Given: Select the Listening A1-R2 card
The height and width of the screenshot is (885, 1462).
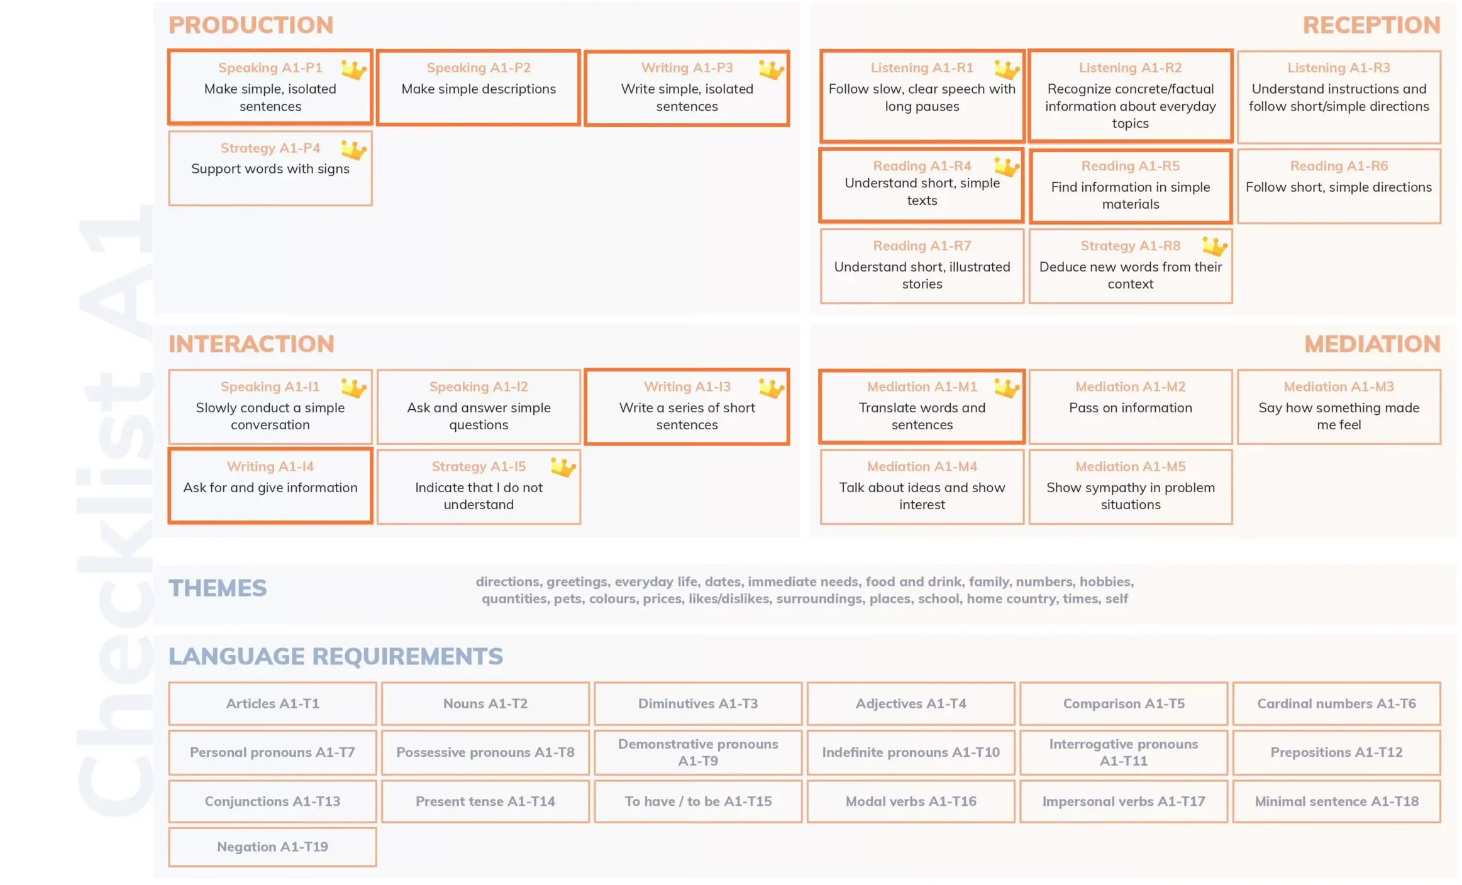Looking at the screenshot, I should click(1130, 96).
